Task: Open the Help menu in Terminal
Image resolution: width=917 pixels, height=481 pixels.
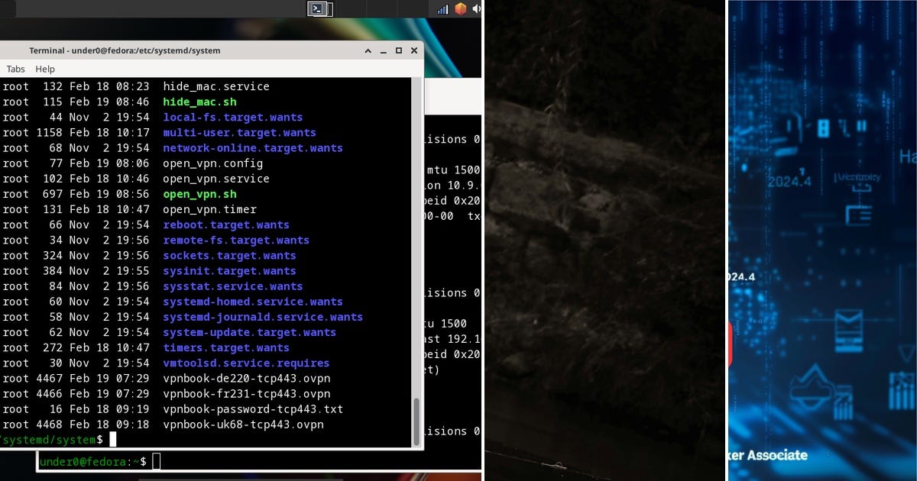Action: (44, 69)
